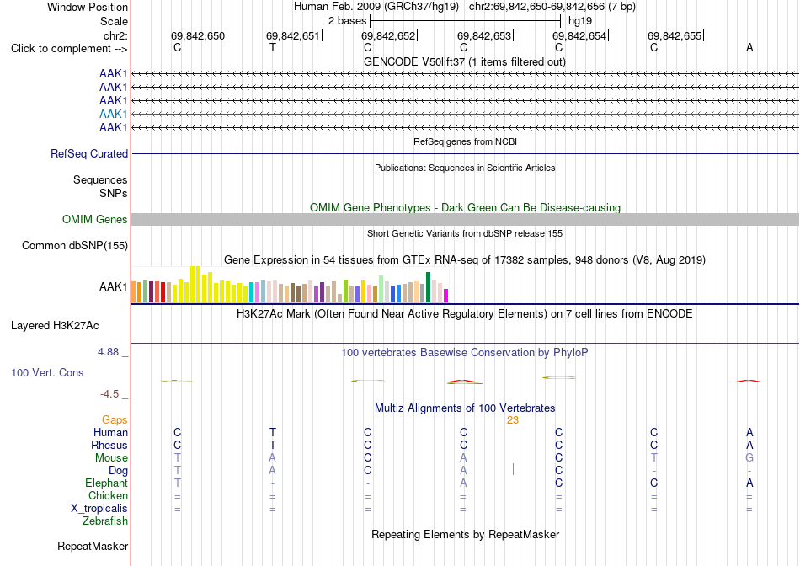800x566 pixels.
Task: Open 'Repeating Elements by RepeatMasker' title
Action: (x=466, y=534)
